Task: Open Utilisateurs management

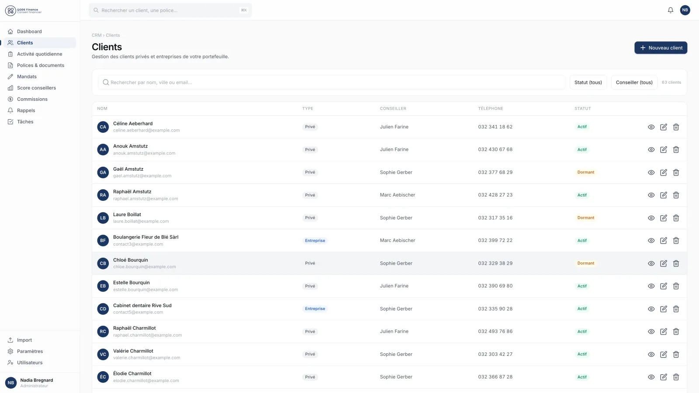Action: (40, 363)
